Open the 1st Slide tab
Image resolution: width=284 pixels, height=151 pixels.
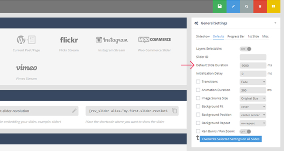[x=253, y=36]
